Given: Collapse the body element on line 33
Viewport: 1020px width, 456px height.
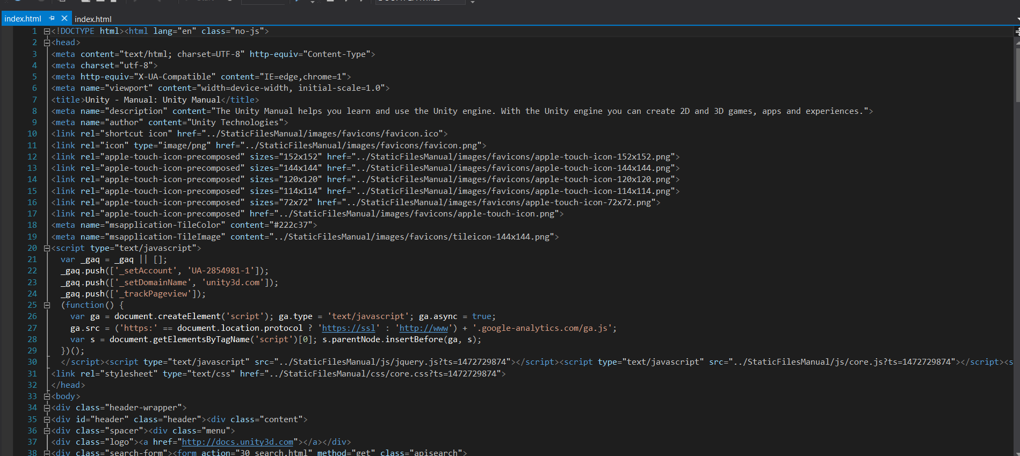Looking at the screenshot, I should 47,396.
